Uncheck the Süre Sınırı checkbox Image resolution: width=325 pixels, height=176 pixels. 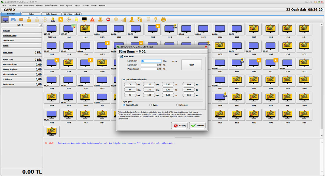(x=122, y=56)
